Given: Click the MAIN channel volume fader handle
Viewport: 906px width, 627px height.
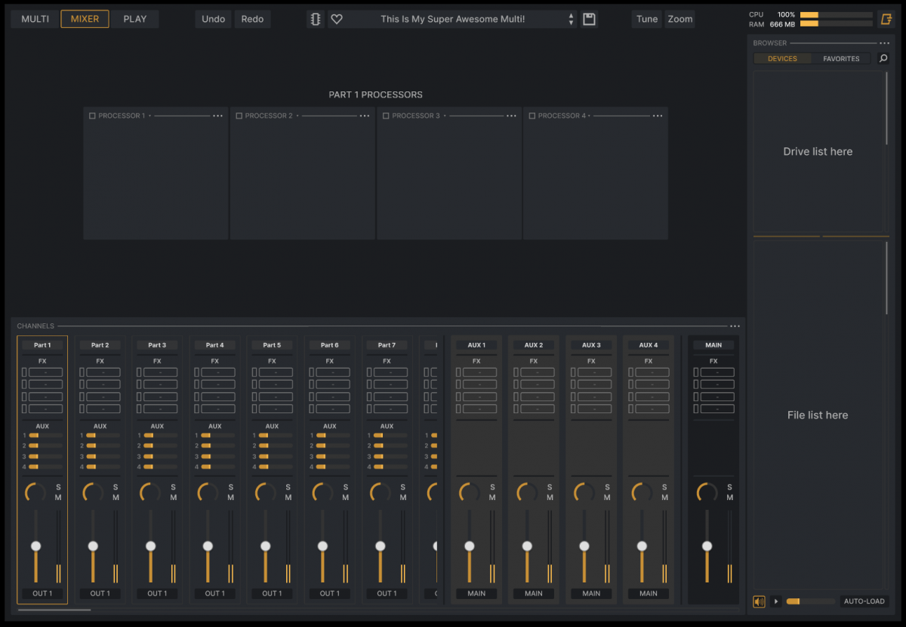Looking at the screenshot, I should [707, 545].
